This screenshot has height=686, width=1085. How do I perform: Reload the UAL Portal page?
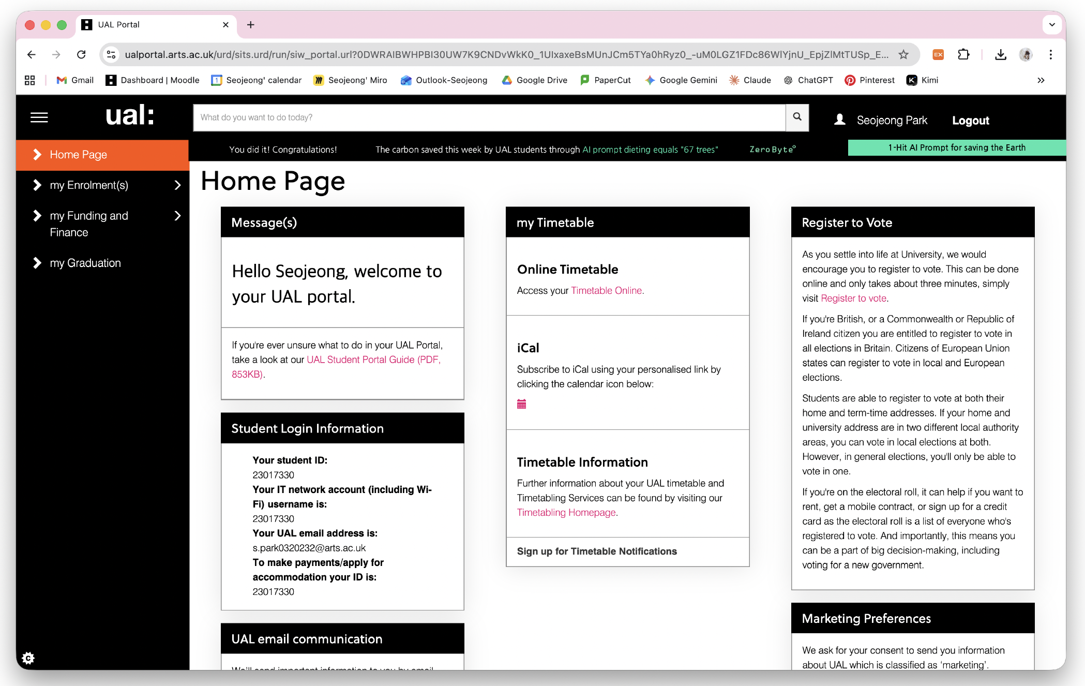[x=81, y=55]
